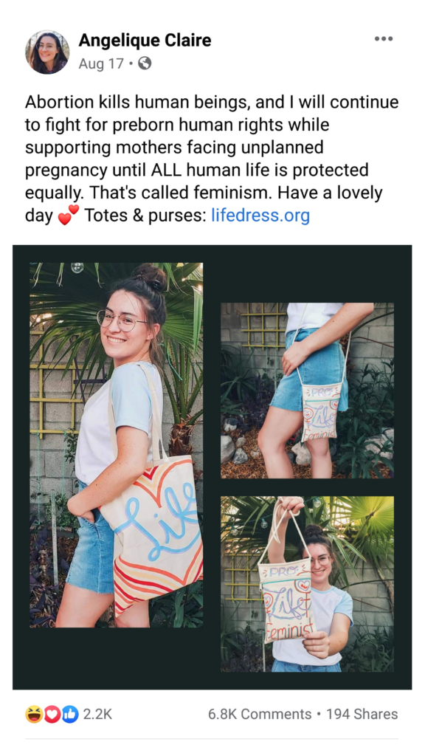Open bottom-right photo holding Pro Life Feminist purse

click(x=307, y=584)
